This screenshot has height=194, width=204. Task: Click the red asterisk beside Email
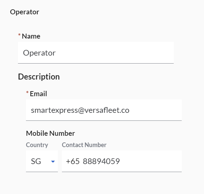pyautogui.click(x=27, y=93)
